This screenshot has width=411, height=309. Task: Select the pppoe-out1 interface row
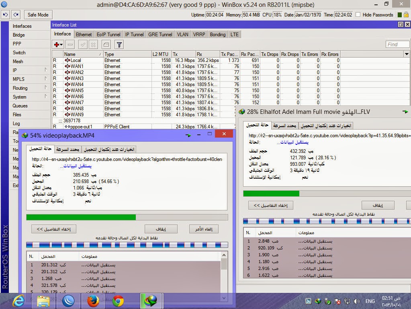144,127
